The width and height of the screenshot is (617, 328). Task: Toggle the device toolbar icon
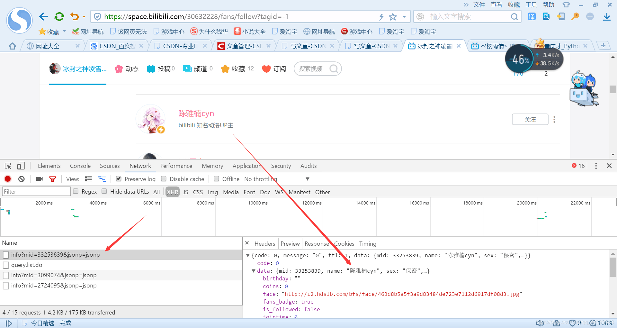tap(21, 166)
